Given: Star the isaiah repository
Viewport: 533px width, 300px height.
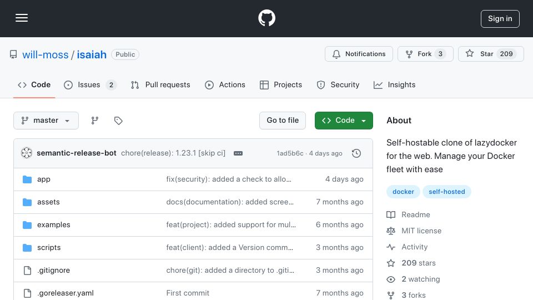Looking at the screenshot, I should click(491, 54).
